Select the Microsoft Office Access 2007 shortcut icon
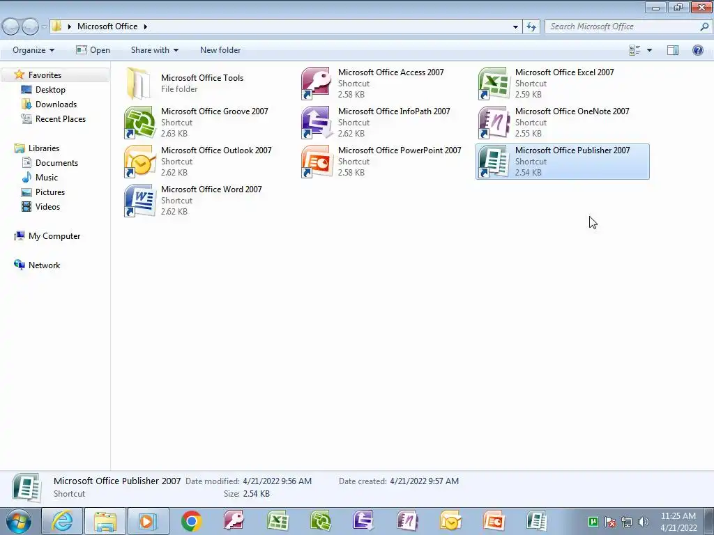This screenshot has width=714, height=535. pos(316,84)
